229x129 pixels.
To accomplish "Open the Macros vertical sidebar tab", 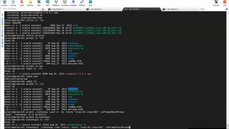I will point(3,43).
